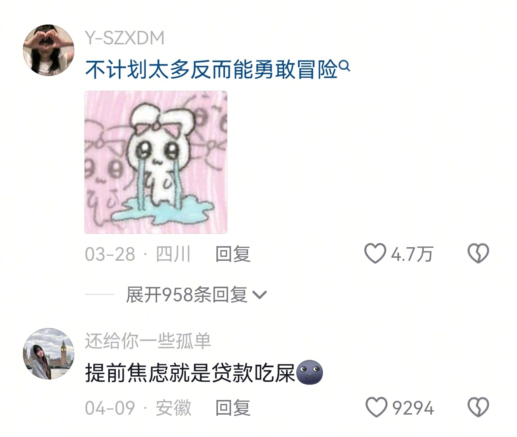Tap 回复 under the 03-28 四川 comment
517x437 pixels.
coord(233,254)
